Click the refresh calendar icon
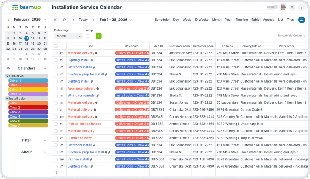This screenshot has width=310, height=179. (64, 20)
